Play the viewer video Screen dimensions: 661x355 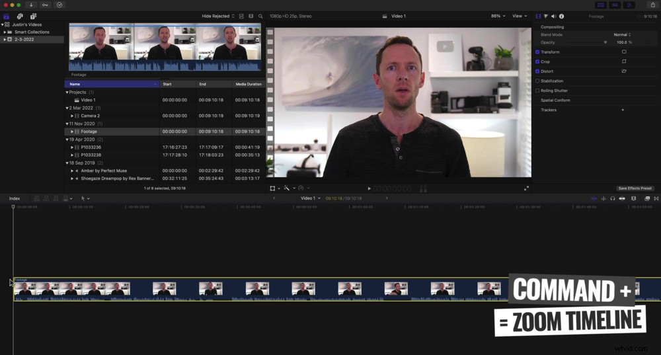(x=369, y=188)
